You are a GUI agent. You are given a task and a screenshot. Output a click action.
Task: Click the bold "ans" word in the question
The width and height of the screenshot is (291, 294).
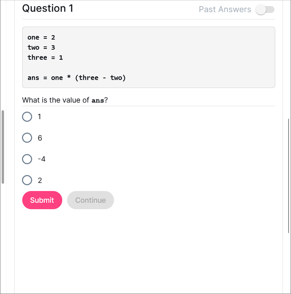pos(98,100)
